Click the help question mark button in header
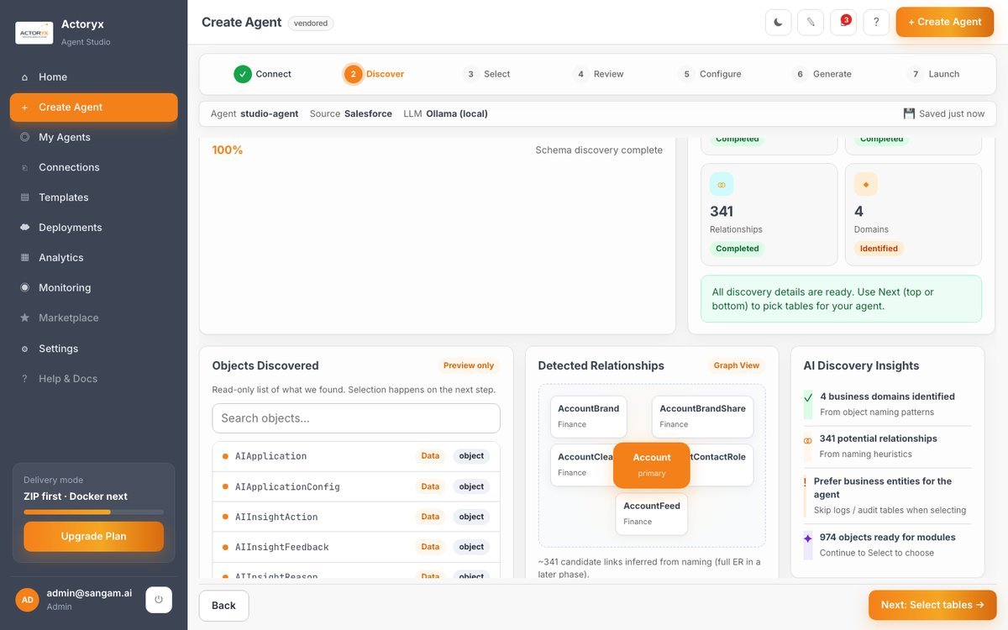1008x630 pixels. 876,22
